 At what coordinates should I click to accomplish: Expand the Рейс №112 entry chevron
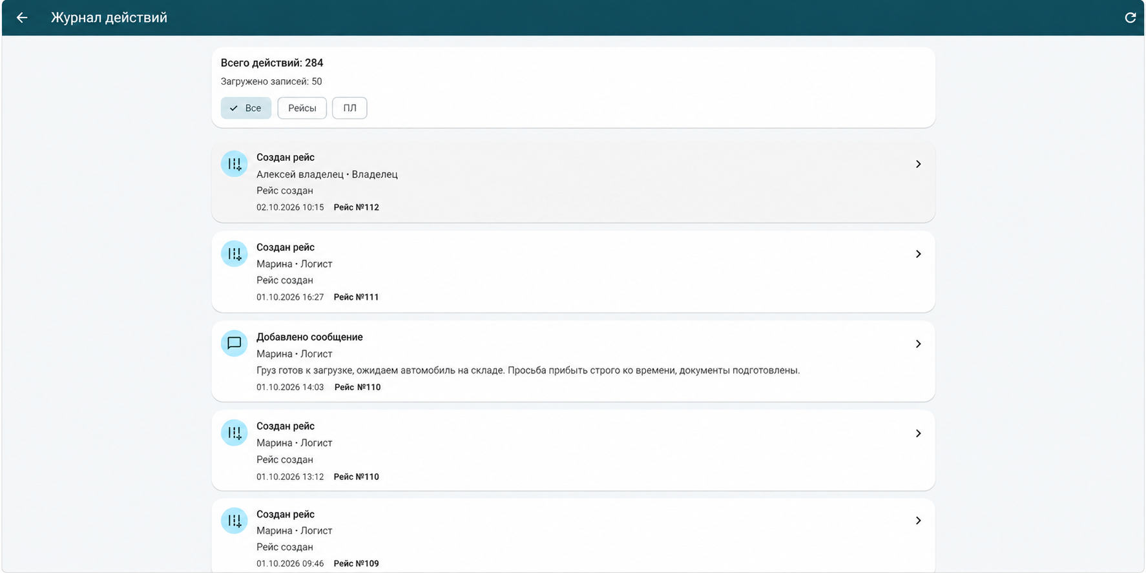tap(918, 164)
